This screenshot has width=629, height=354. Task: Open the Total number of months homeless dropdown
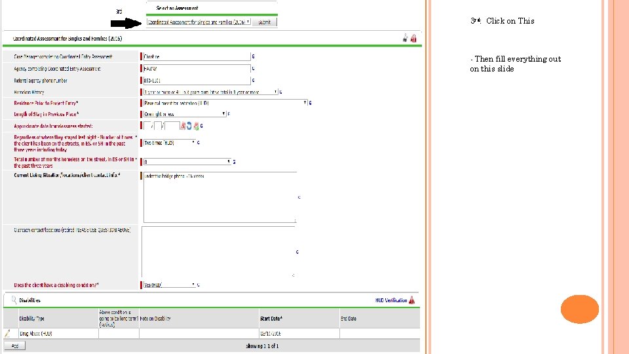tap(187, 162)
